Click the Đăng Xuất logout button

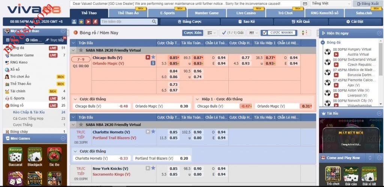click(x=367, y=4)
